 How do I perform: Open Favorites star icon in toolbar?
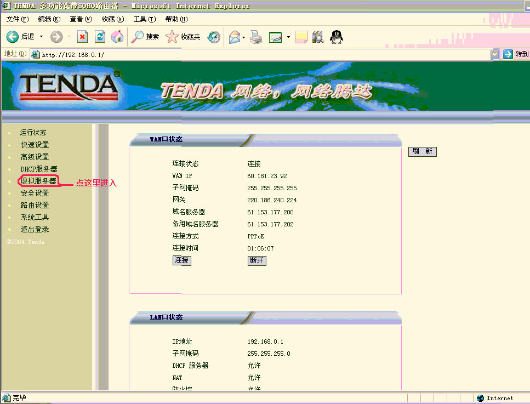[172, 37]
